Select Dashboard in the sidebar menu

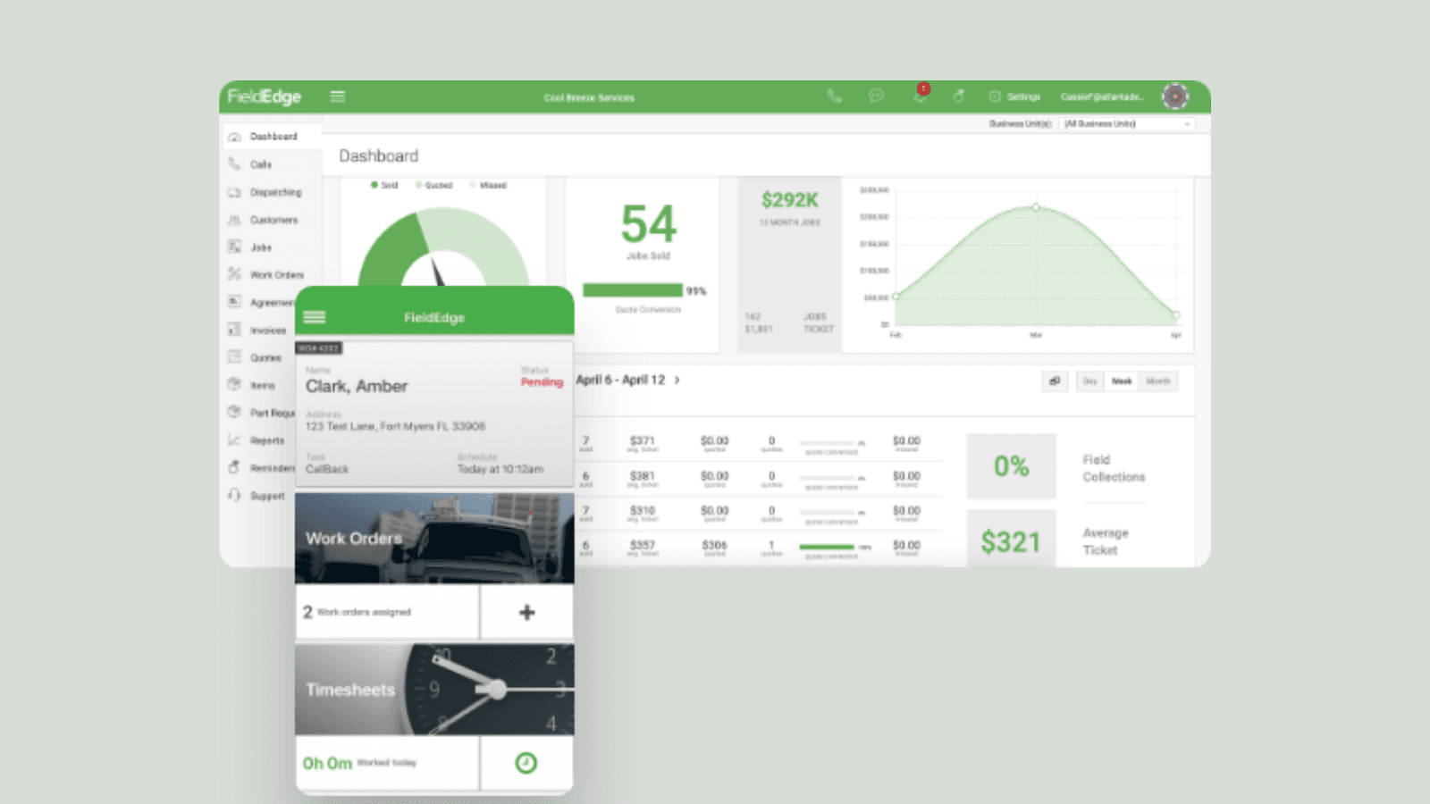(x=273, y=137)
